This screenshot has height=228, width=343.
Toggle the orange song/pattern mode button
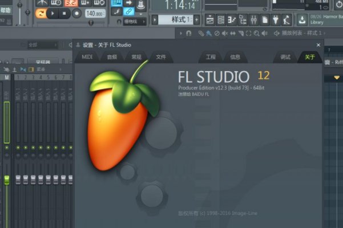pos(41,13)
